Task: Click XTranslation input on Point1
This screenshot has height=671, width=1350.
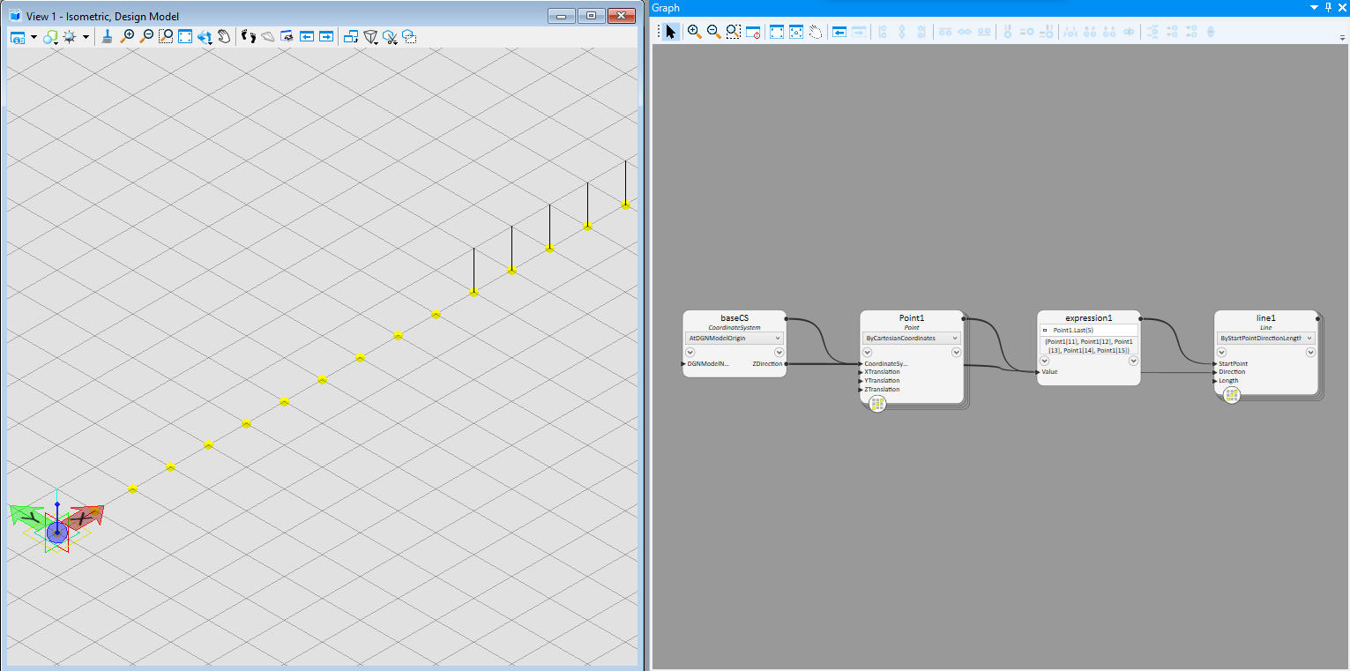Action: point(881,372)
